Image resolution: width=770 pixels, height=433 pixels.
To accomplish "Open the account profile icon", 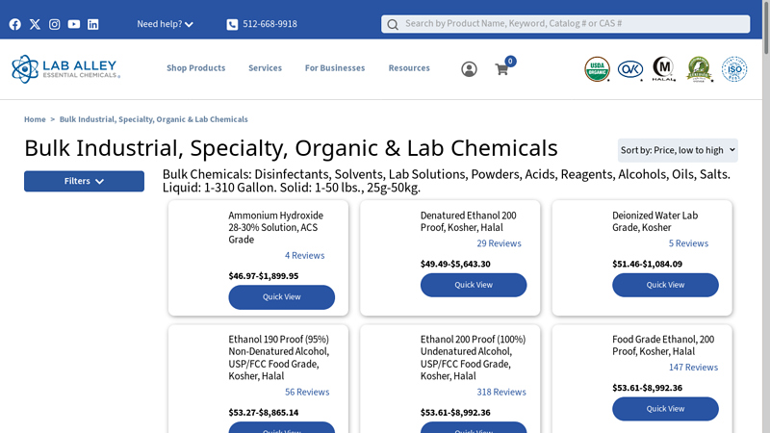I will tap(469, 69).
